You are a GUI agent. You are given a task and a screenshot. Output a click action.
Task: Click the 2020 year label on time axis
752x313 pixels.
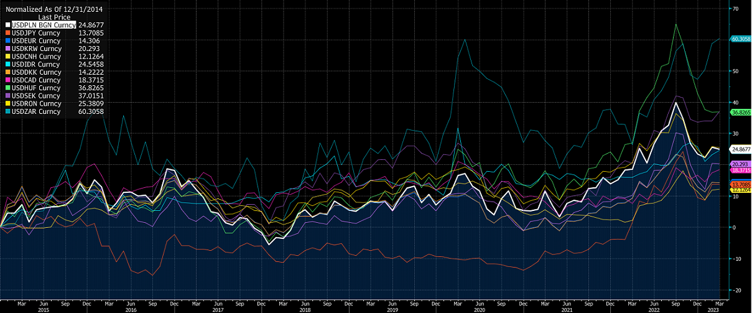(480, 309)
